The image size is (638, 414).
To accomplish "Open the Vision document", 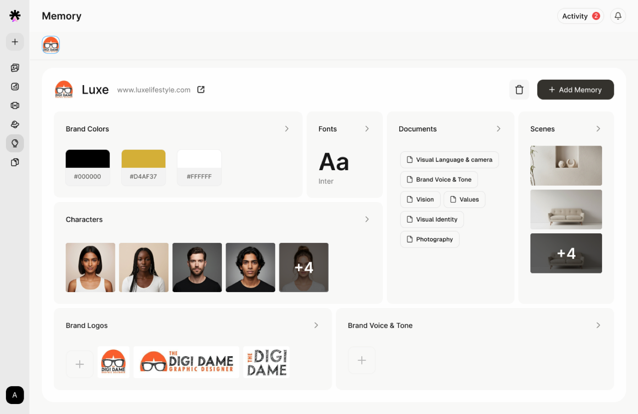I will click(420, 199).
